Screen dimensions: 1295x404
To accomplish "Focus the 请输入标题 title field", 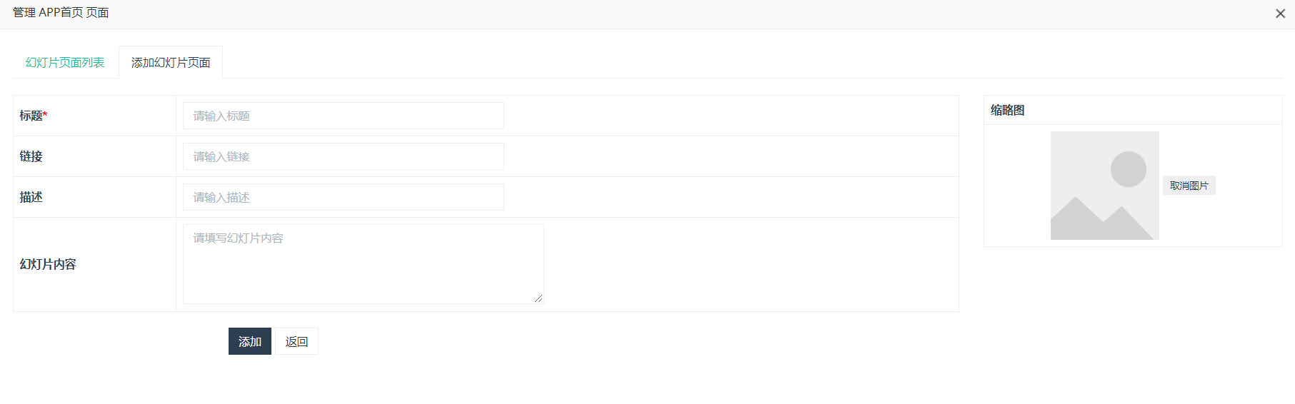I will click(x=344, y=116).
